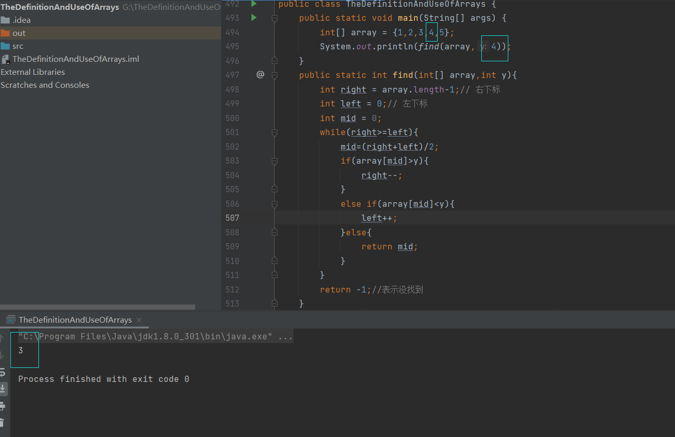Click 'while(right>=left){' line

coord(369,132)
